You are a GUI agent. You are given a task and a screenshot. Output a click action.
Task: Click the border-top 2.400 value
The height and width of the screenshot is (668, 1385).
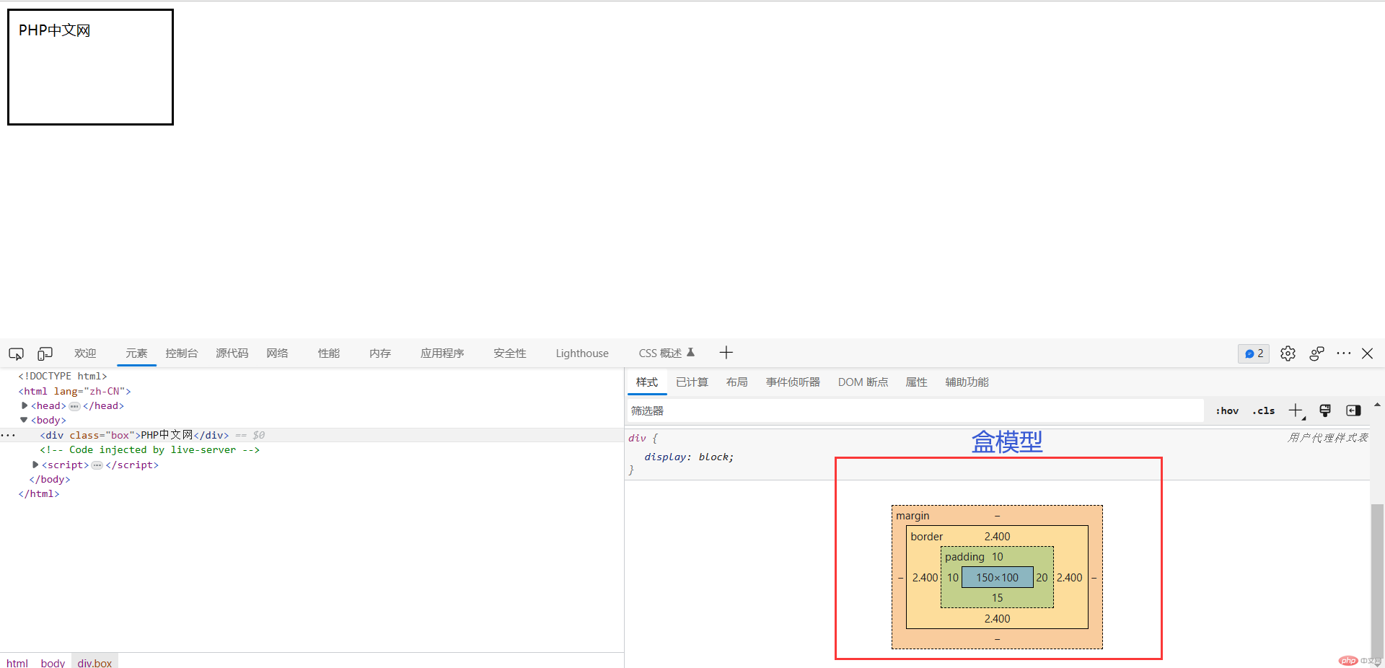click(x=998, y=536)
